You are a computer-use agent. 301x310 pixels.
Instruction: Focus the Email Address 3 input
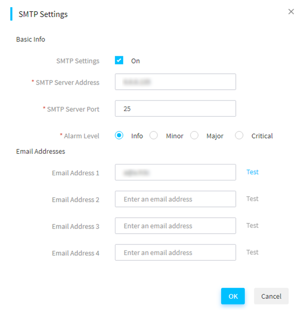175,226
